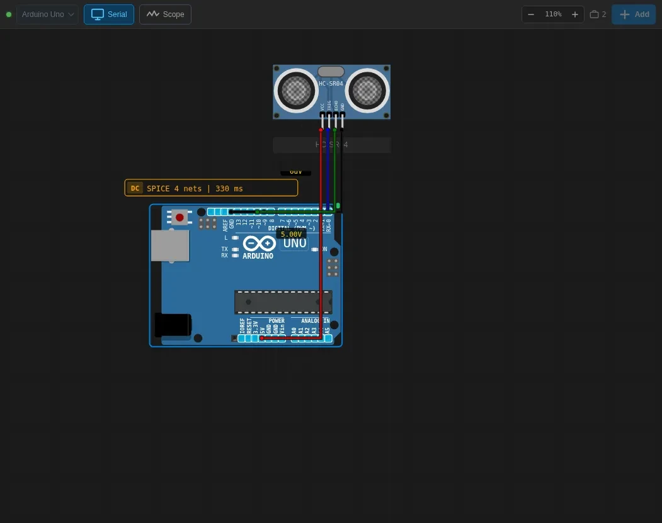Select the Arduino DC power jack
The height and width of the screenshot is (523, 662).
(x=173, y=325)
